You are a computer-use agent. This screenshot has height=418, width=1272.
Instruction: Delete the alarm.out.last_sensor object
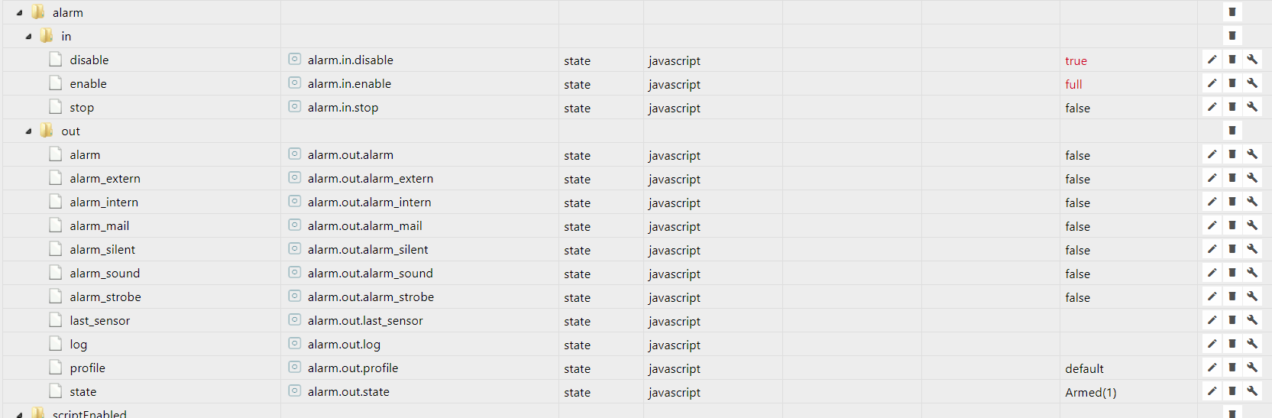coord(1232,320)
